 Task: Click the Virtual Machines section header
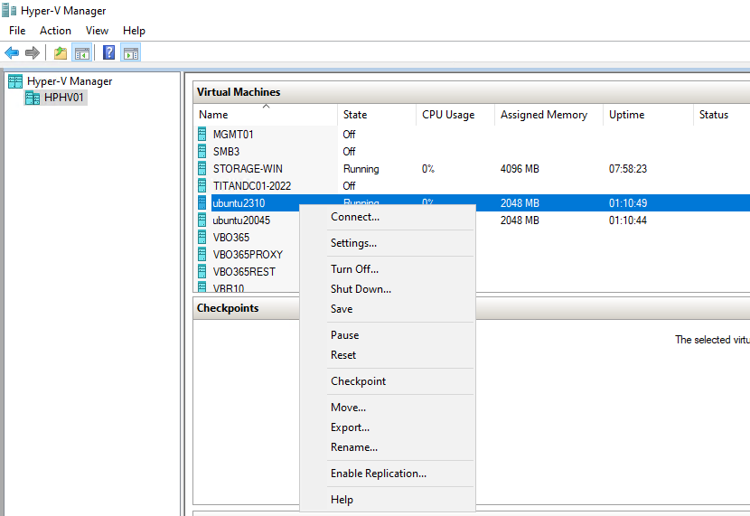pos(239,92)
